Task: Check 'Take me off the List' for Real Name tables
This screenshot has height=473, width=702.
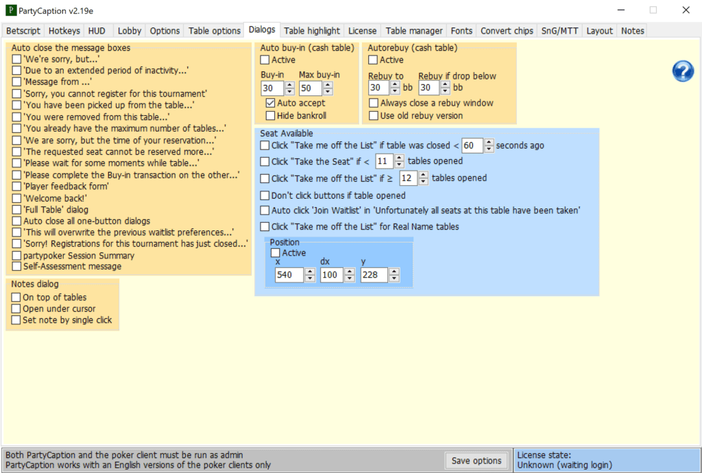Action: coord(265,226)
